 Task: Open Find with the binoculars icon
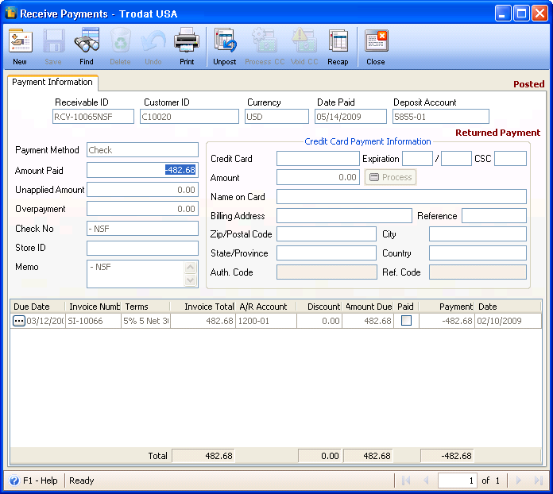click(87, 41)
